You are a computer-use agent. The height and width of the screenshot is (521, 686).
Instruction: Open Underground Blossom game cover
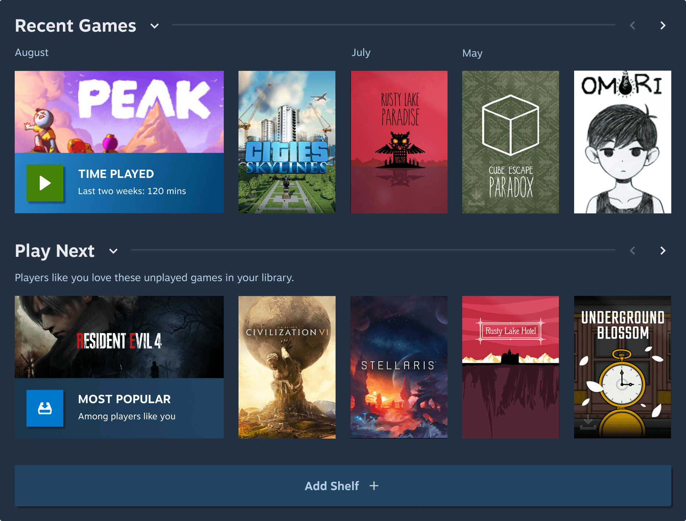coord(623,367)
